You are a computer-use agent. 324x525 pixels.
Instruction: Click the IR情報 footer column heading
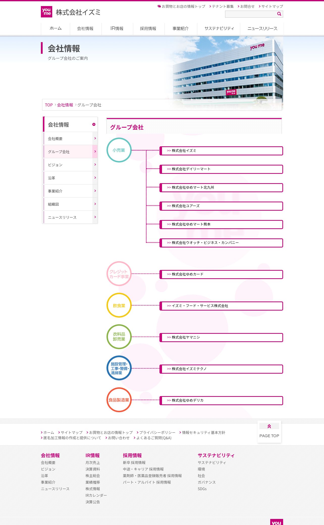(x=92, y=455)
